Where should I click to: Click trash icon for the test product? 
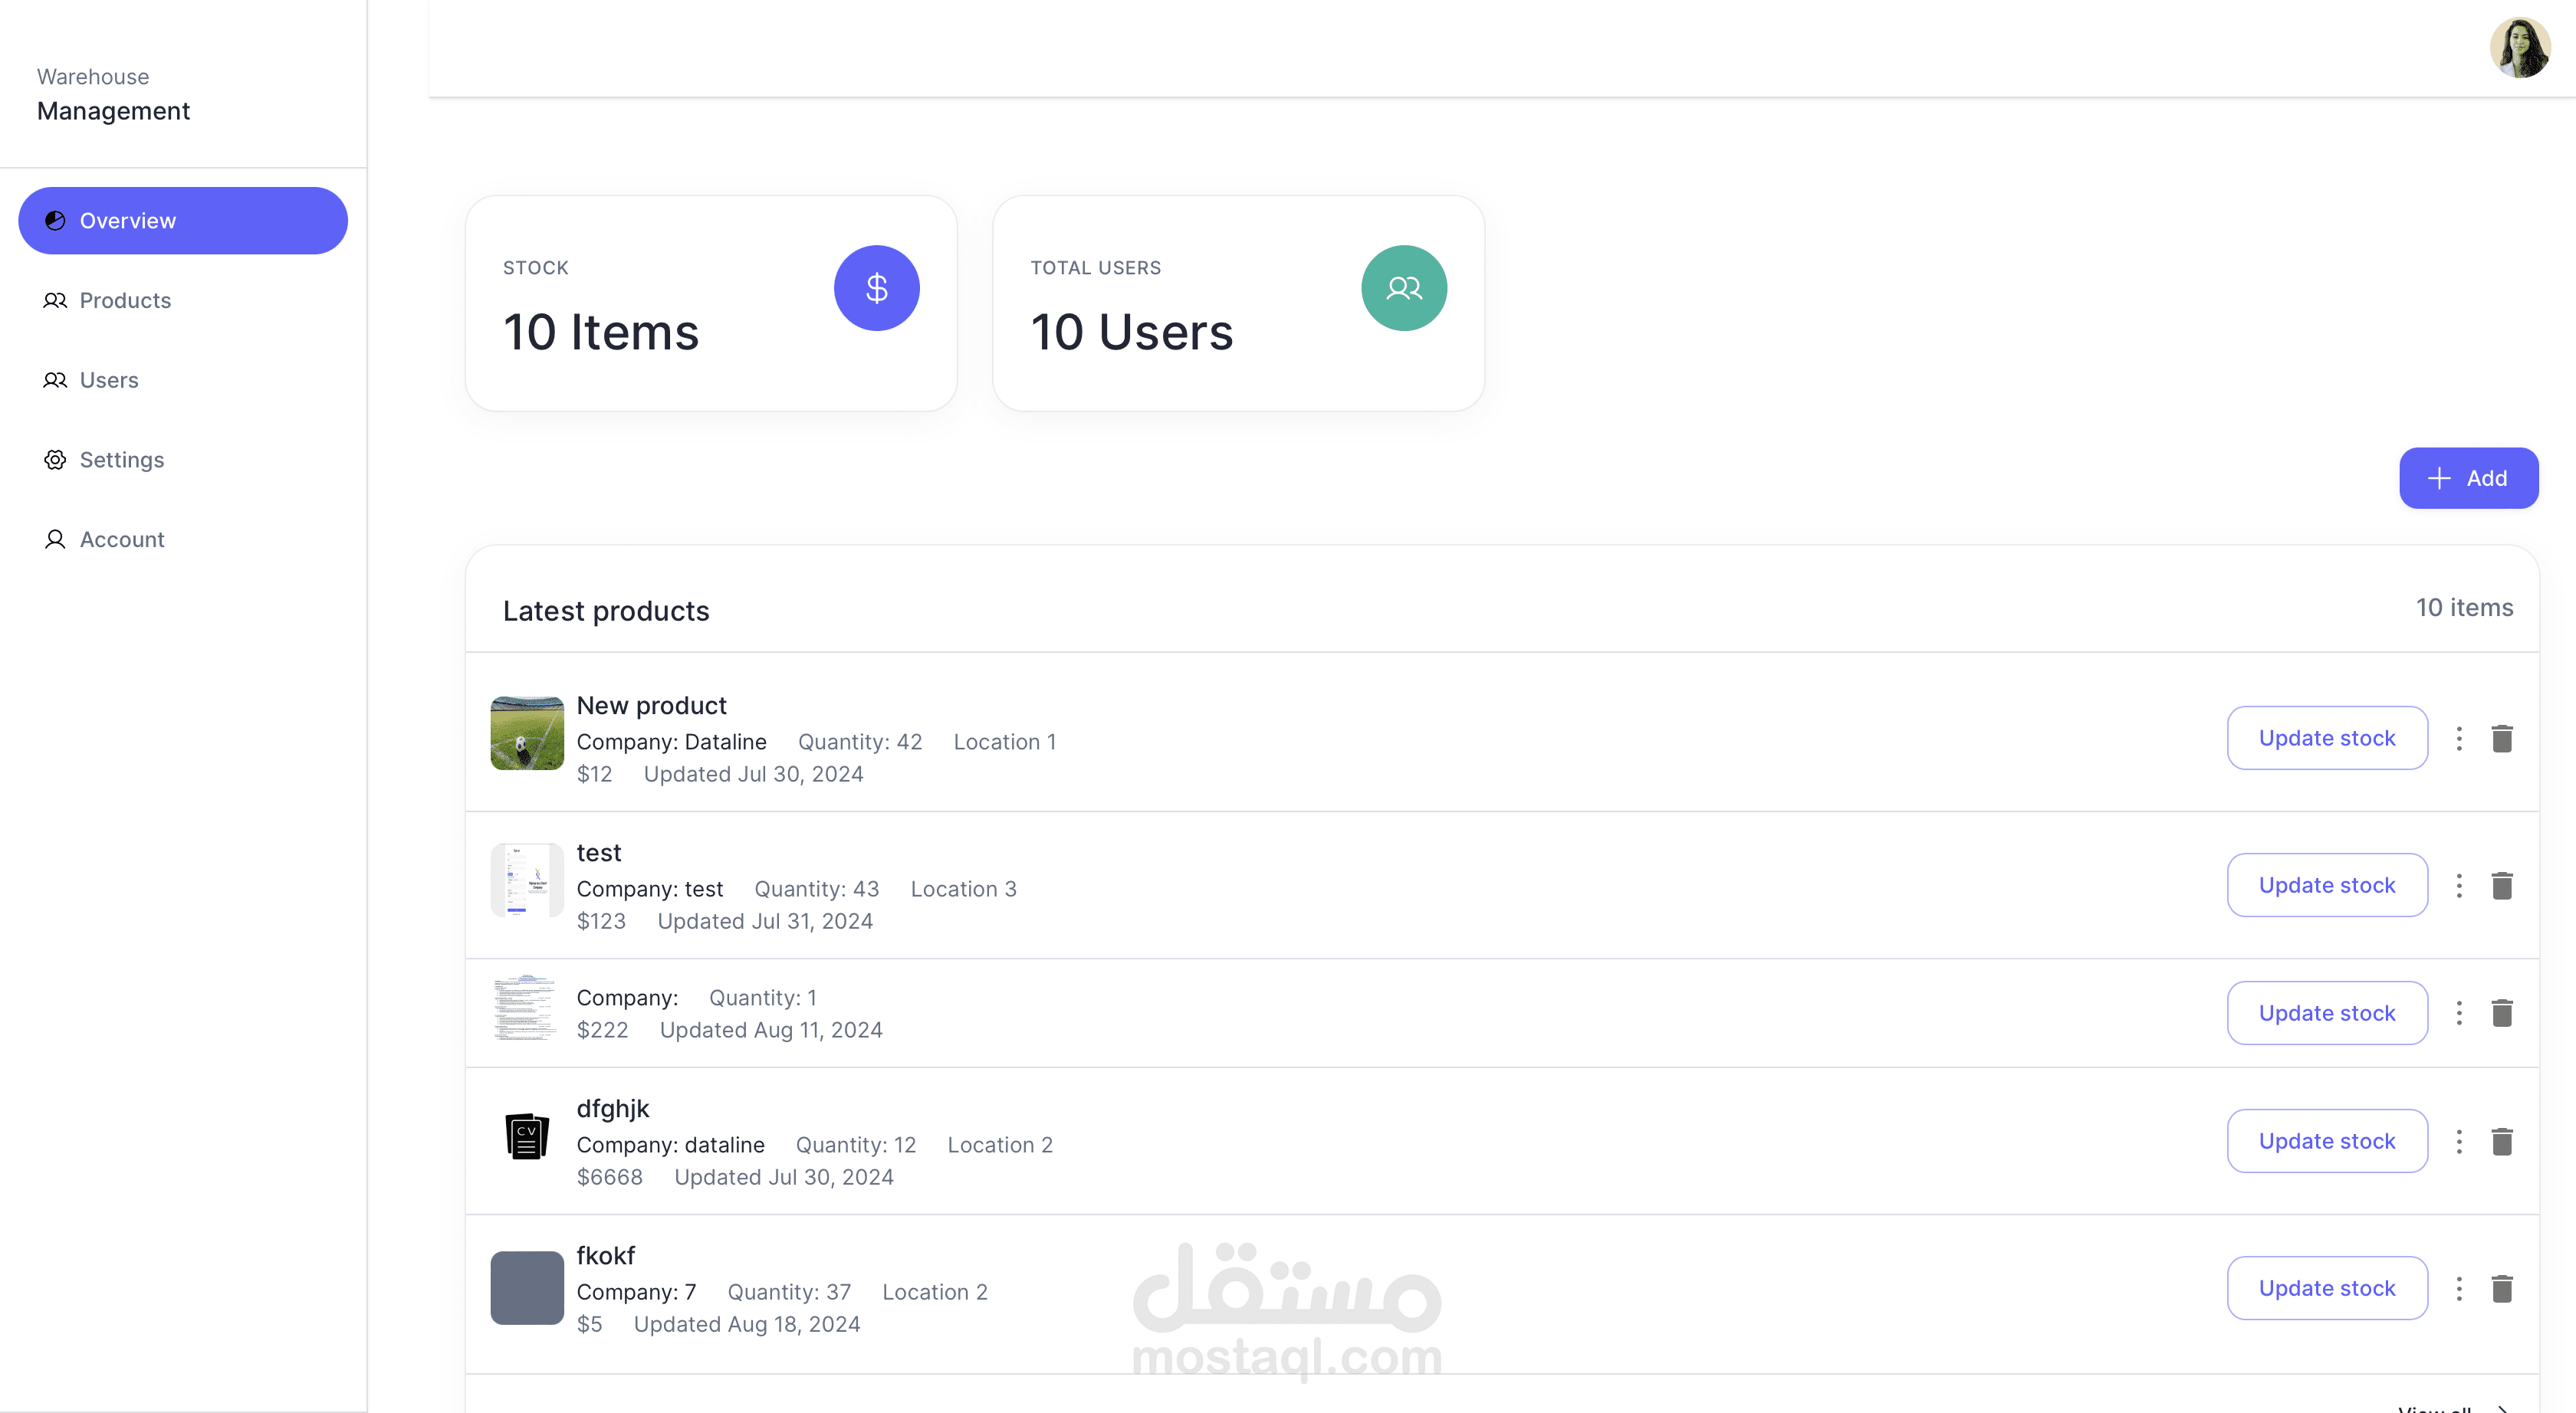(x=2501, y=885)
